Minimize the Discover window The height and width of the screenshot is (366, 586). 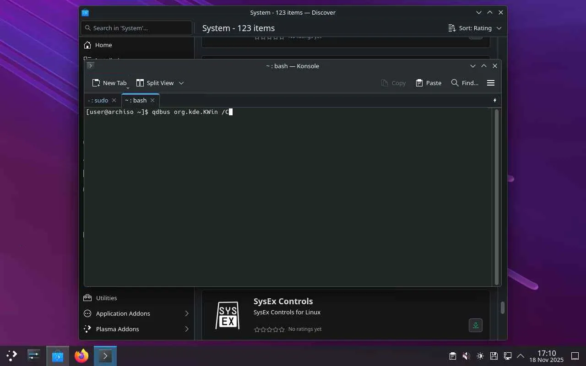point(479,12)
